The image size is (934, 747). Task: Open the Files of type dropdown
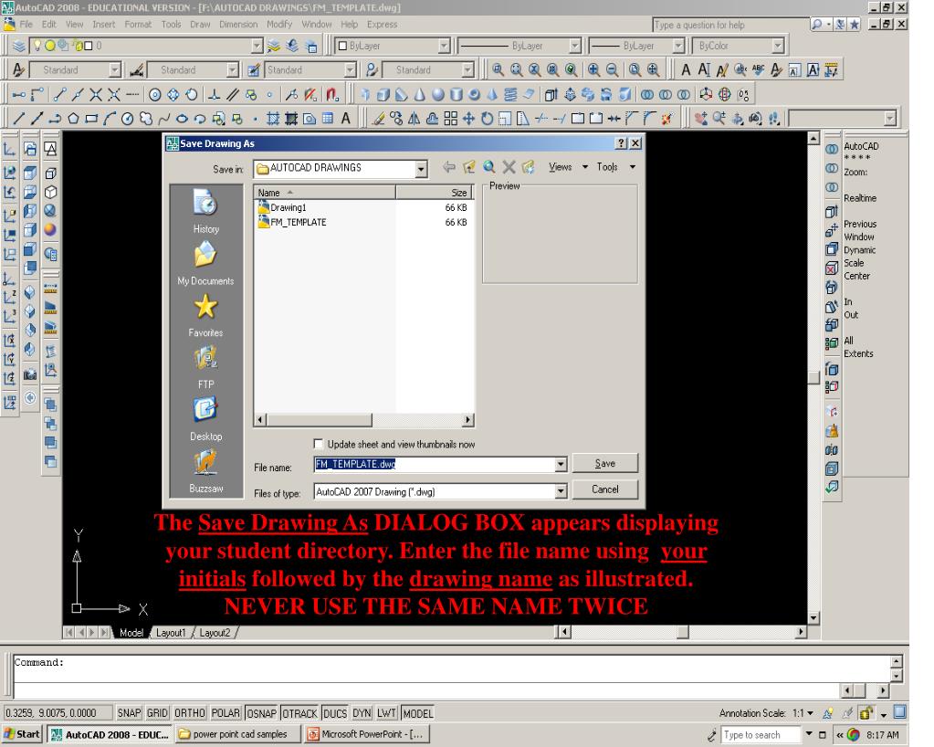[561, 491]
